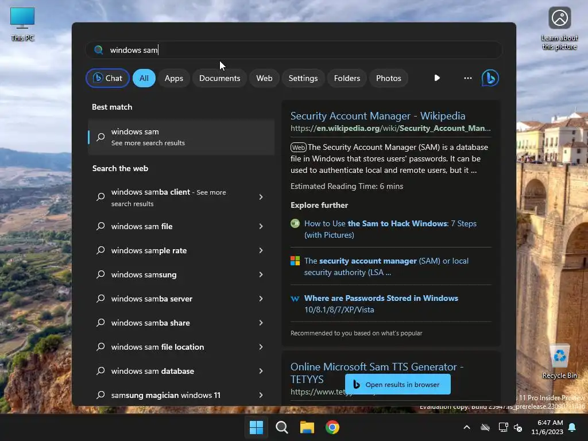Launch File Explorer from taskbar
This screenshot has width=588, height=441.
(307, 427)
